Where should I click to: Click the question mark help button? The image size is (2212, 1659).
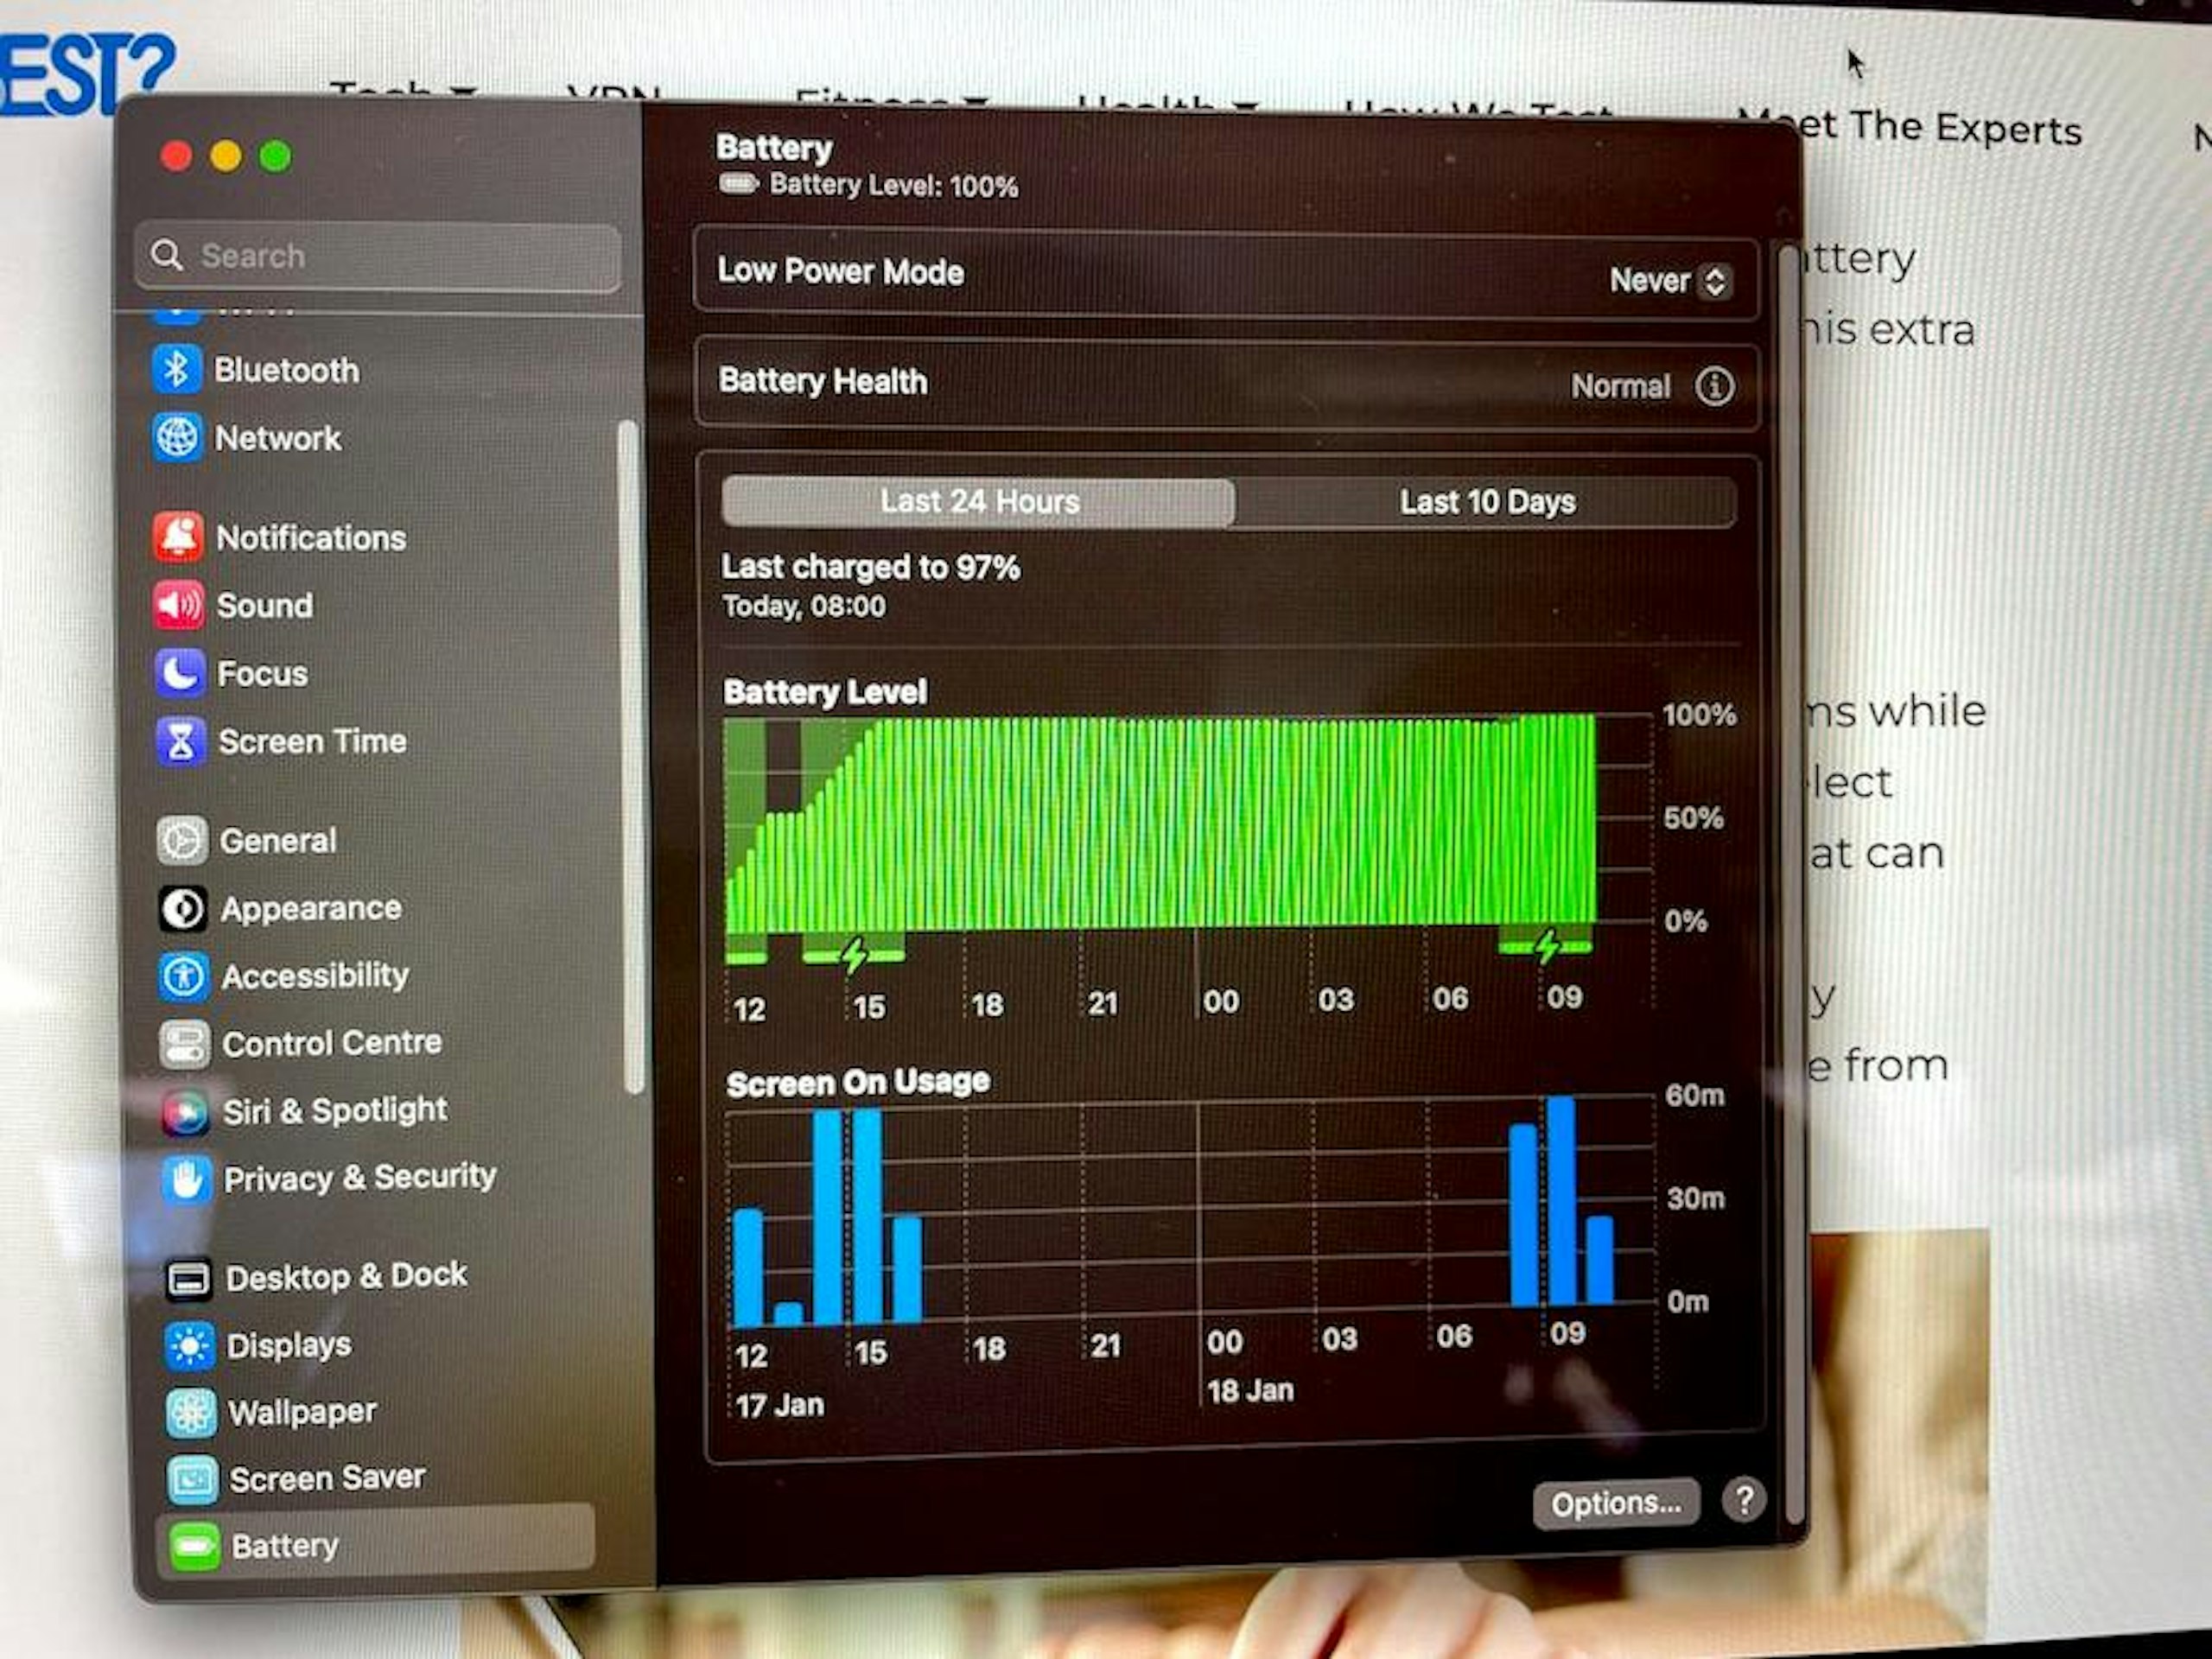(x=1743, y=1499)
